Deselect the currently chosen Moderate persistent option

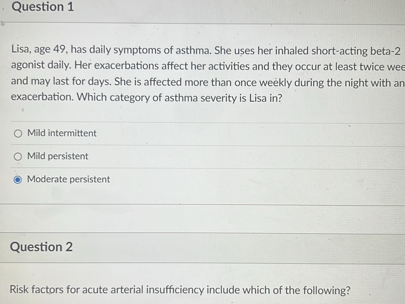(18, 179)
